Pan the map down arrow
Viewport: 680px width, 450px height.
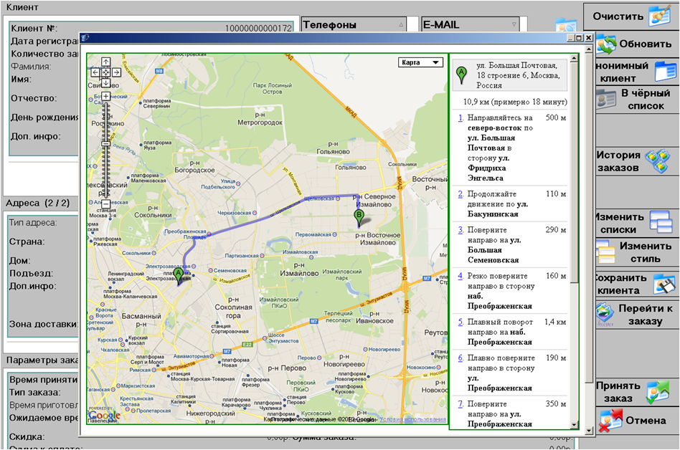[106, 82]
